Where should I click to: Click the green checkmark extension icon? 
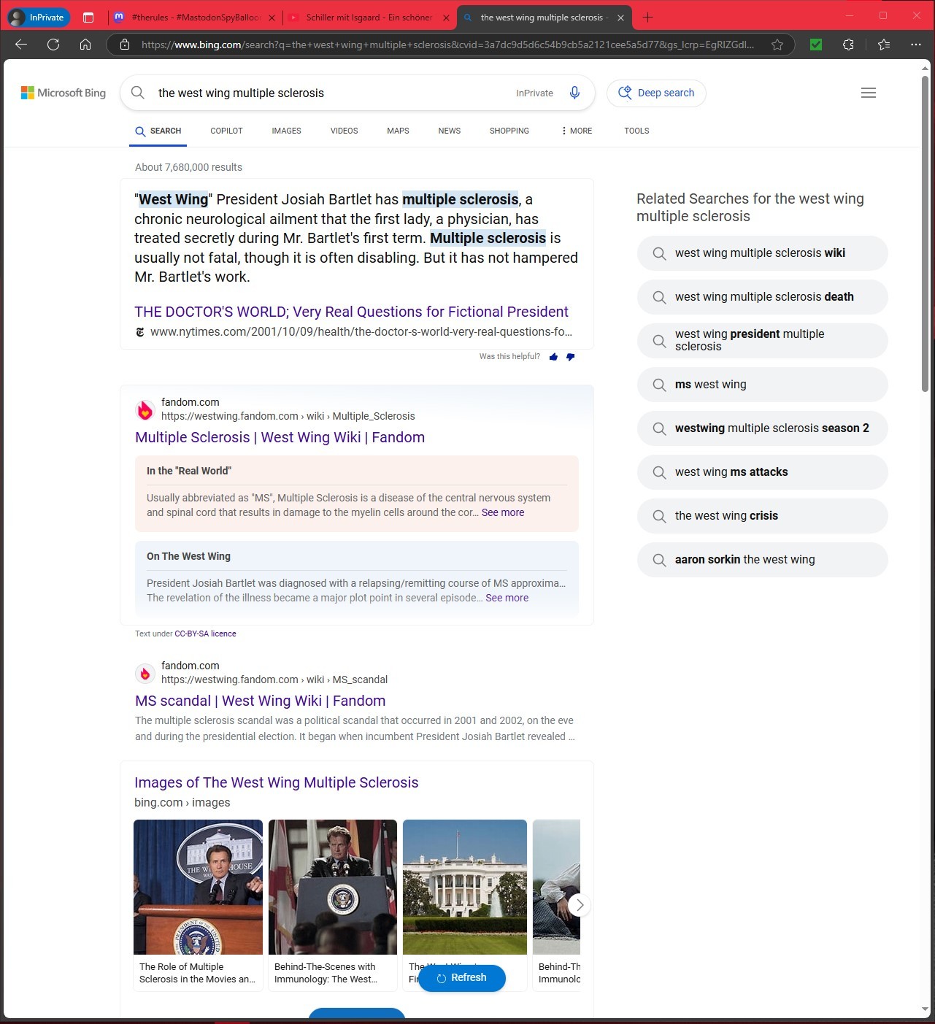[x=816, y=45]
